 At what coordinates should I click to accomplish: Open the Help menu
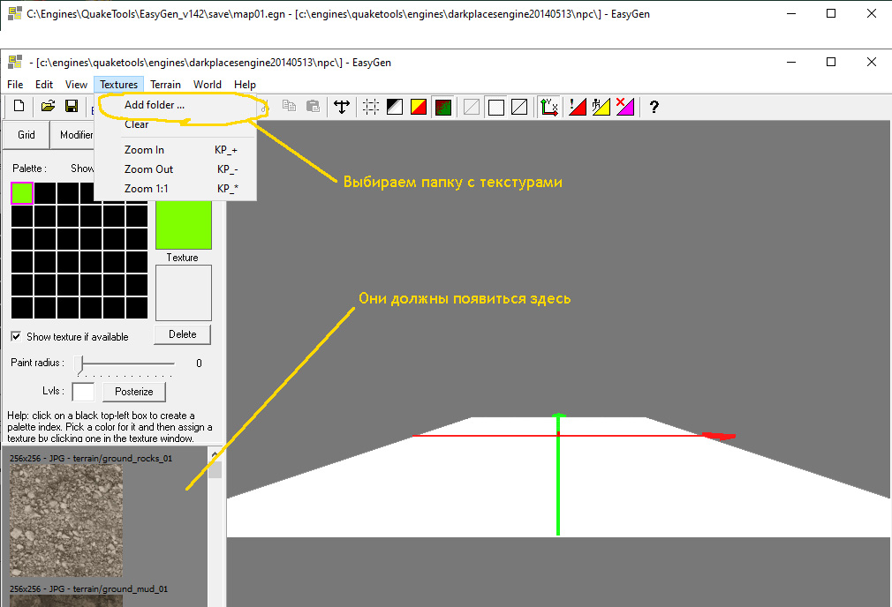[x=245, y=84]
